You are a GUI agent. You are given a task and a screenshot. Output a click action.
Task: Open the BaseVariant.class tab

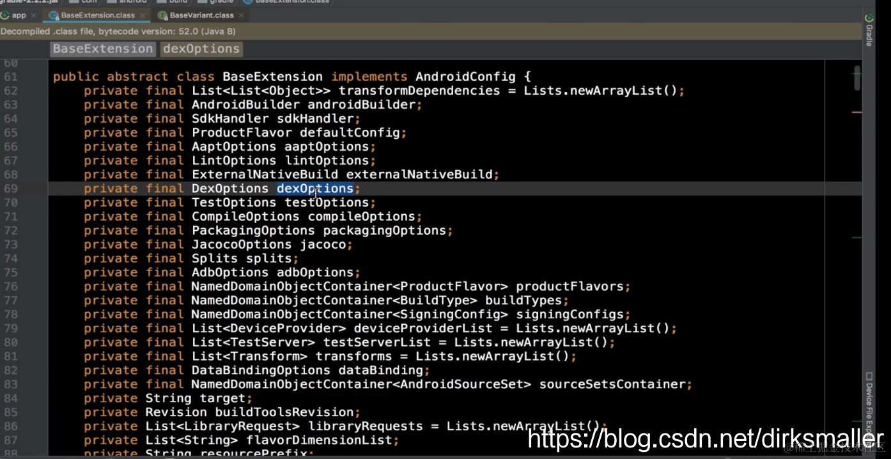[201, 15]
